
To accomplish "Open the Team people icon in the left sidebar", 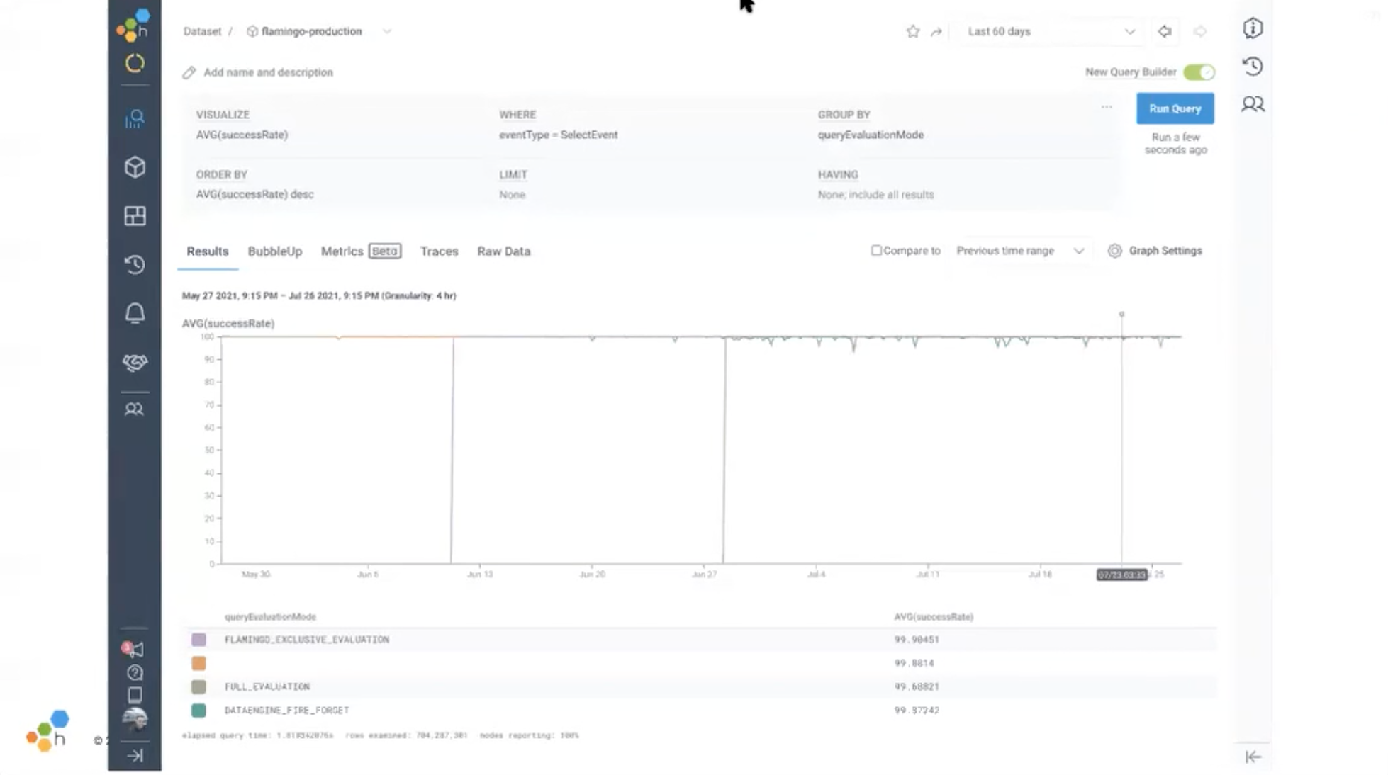I will tap(134, 409).
